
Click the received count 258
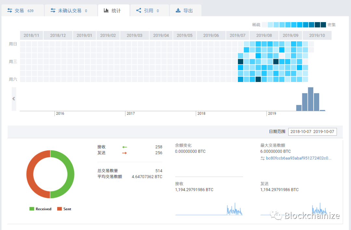tap(159, 147)
